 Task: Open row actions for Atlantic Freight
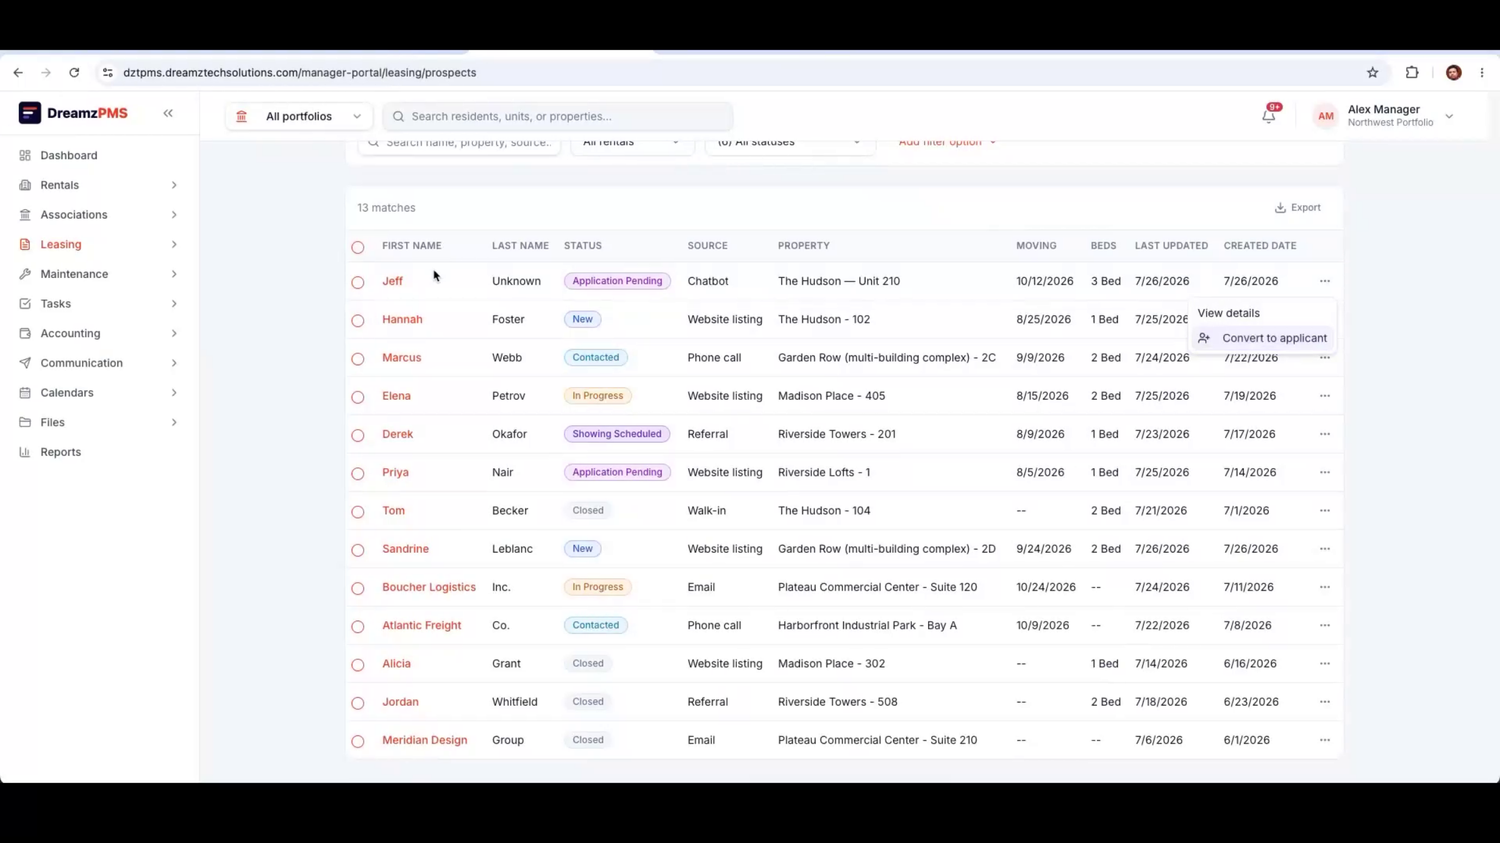1324,625
